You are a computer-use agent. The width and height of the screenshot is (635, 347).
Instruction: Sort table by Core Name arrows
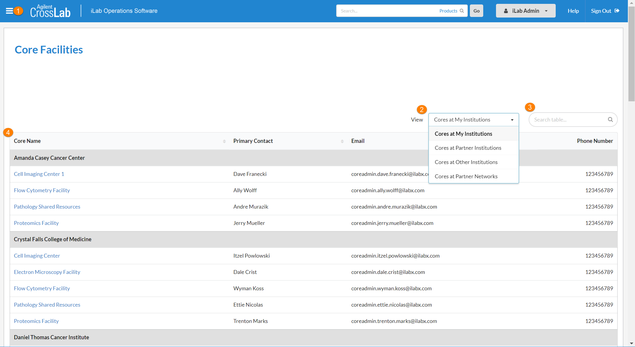(224, 141)
